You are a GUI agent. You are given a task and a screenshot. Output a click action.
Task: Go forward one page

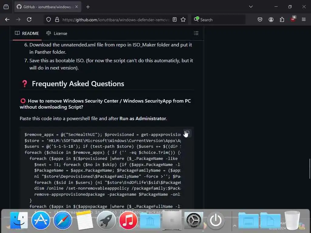(18, 20)
